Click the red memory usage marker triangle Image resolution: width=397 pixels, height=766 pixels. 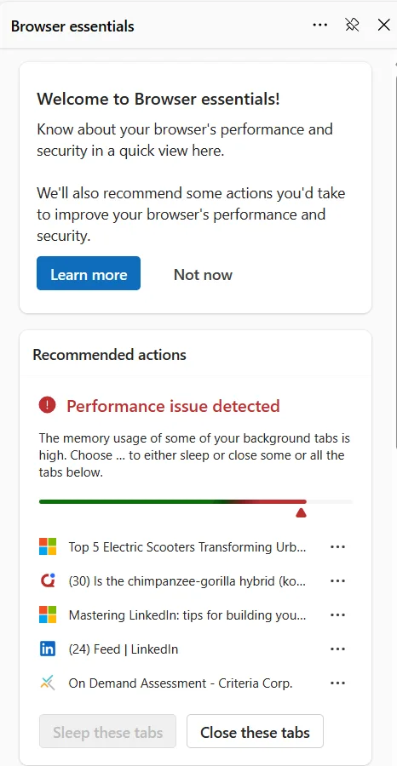tap(302, 512)
